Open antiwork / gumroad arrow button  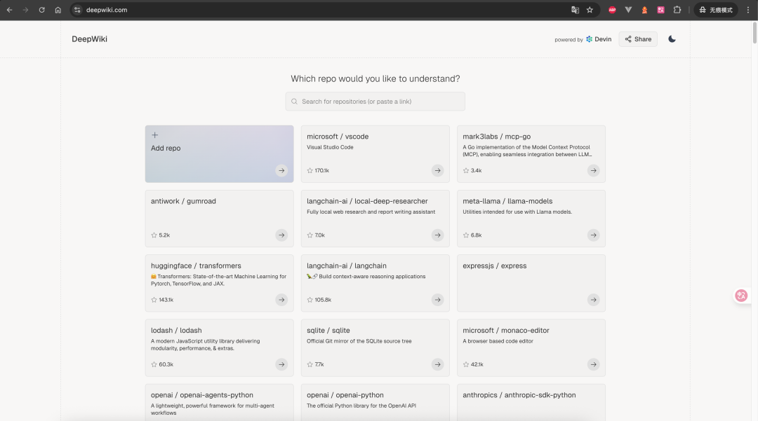[x=281, y=235]
